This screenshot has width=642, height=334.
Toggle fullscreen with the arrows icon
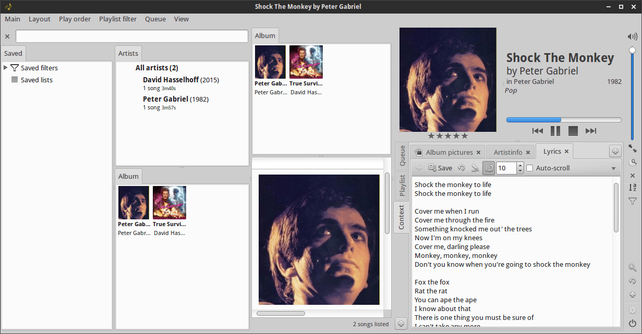click(632, 149)
